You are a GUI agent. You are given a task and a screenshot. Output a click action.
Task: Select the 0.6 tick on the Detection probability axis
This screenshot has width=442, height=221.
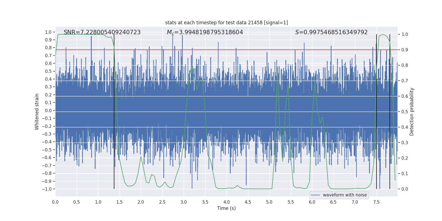click(x=405, y=96)
